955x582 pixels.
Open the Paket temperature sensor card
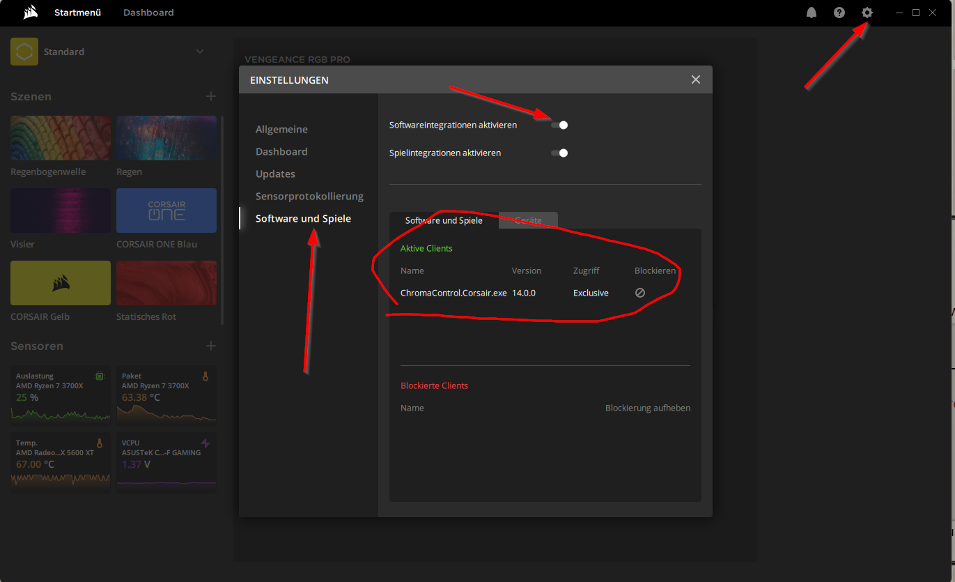[x=166, y=396]
